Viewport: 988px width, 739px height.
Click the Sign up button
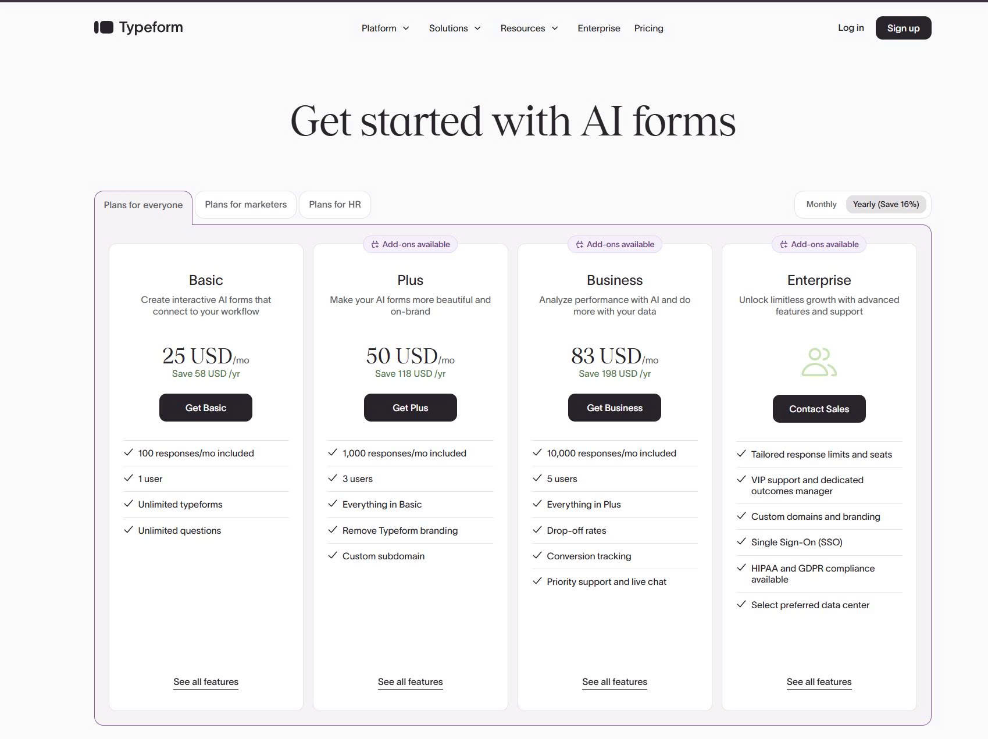pyautogui.click(x=903, y=27)
